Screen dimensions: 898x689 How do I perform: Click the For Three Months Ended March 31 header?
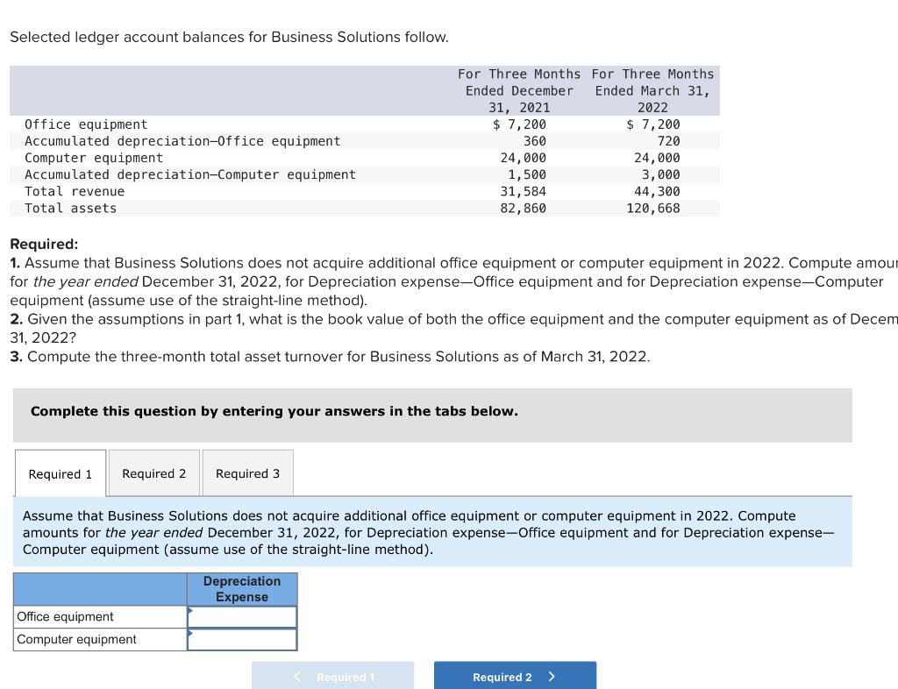pos(653,90)
